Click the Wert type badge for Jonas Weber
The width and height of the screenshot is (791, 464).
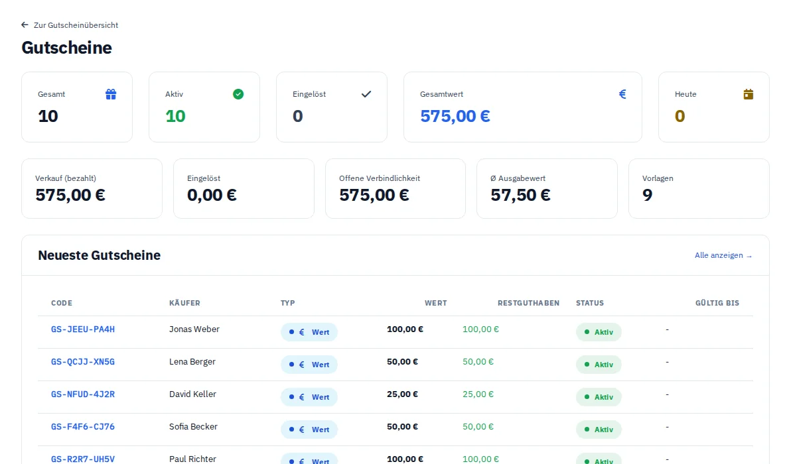click(309, 332)
